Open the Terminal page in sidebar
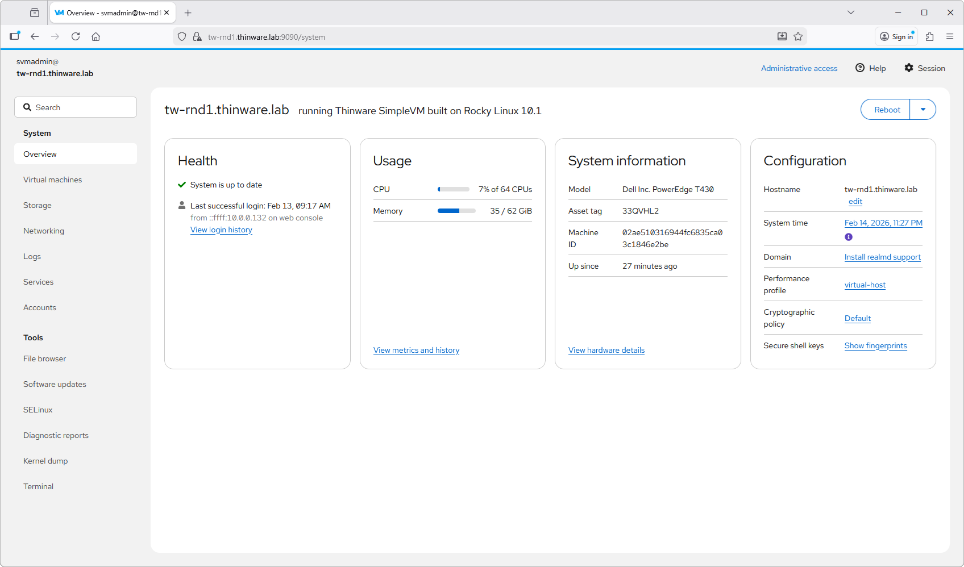Viewport: 964px width, 567px height. 38,486
